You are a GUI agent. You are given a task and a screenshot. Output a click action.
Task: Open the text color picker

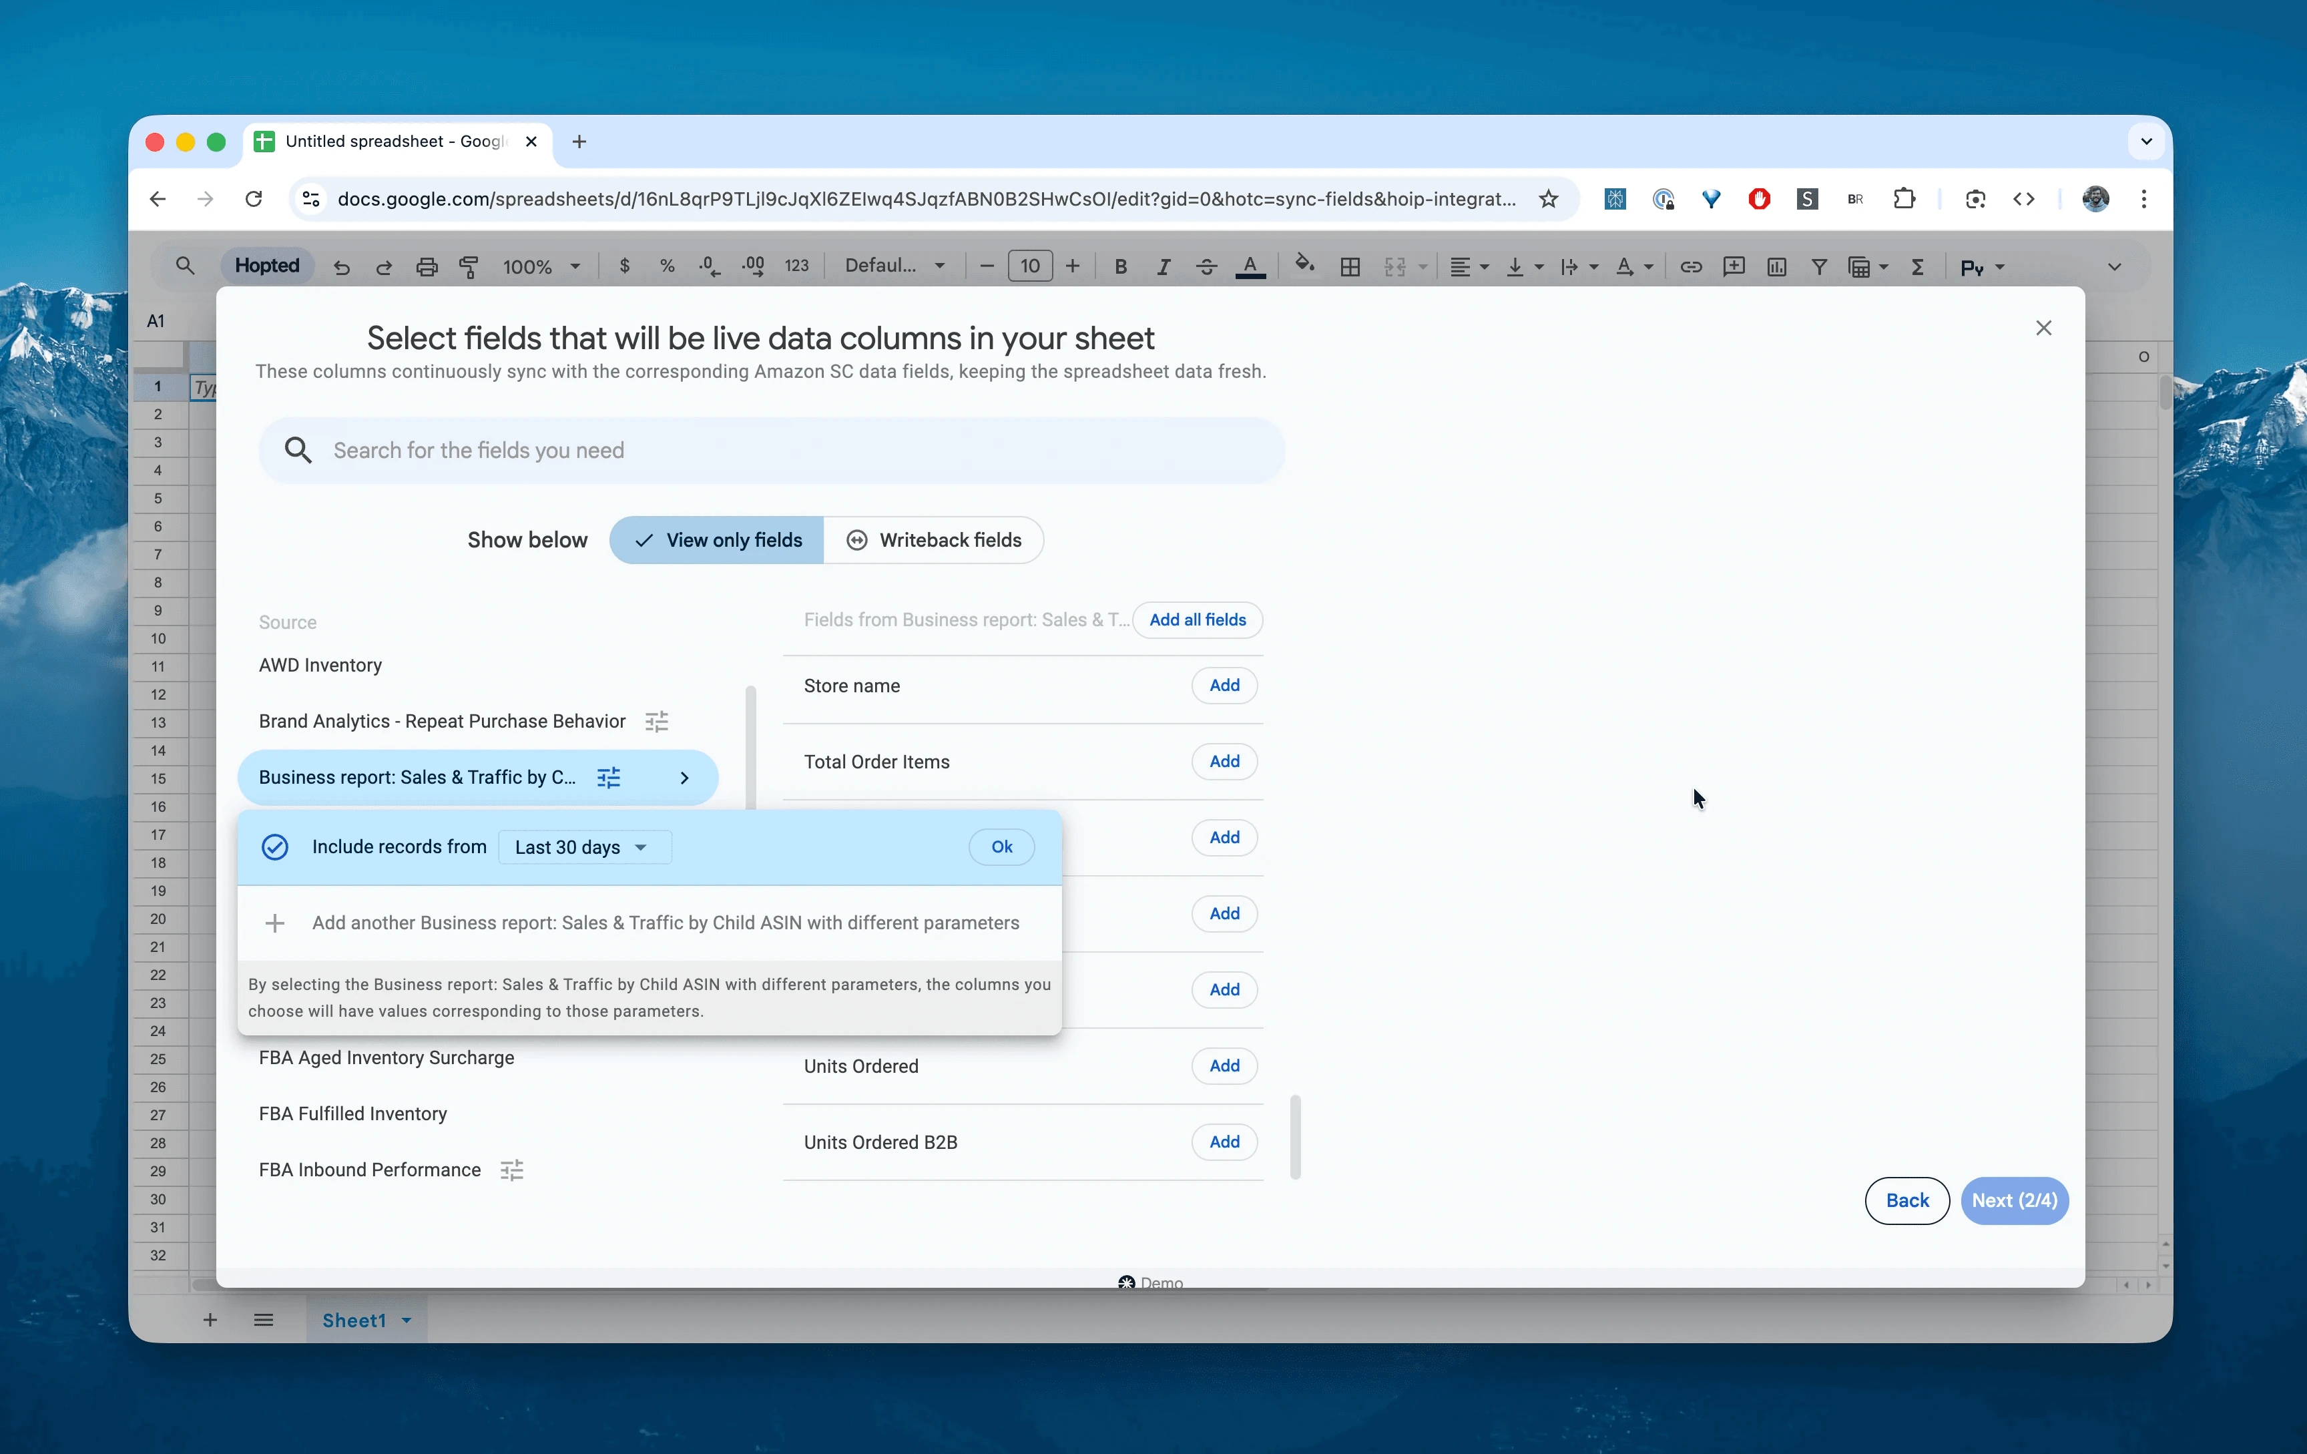point(1250,266)
